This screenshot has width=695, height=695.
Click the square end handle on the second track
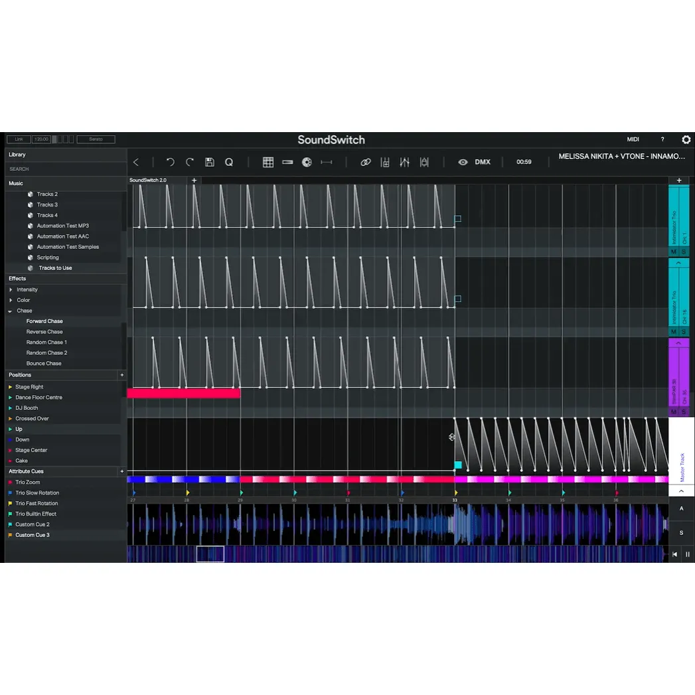[x=458, y=299]
